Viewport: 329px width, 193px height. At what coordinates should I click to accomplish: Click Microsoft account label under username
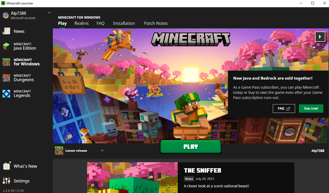point(23,18)
